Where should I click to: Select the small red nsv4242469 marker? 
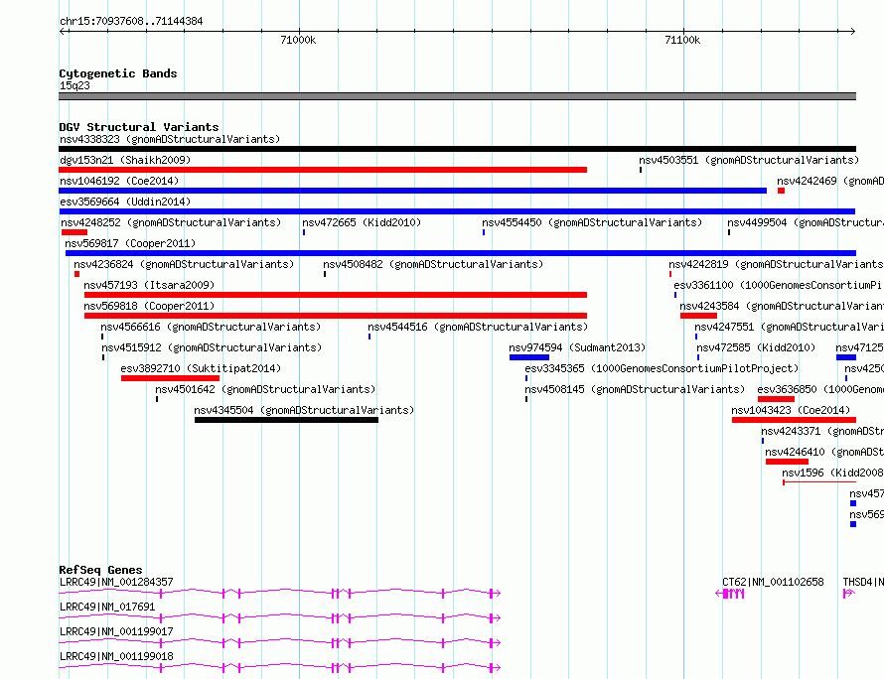coord(781,191)
